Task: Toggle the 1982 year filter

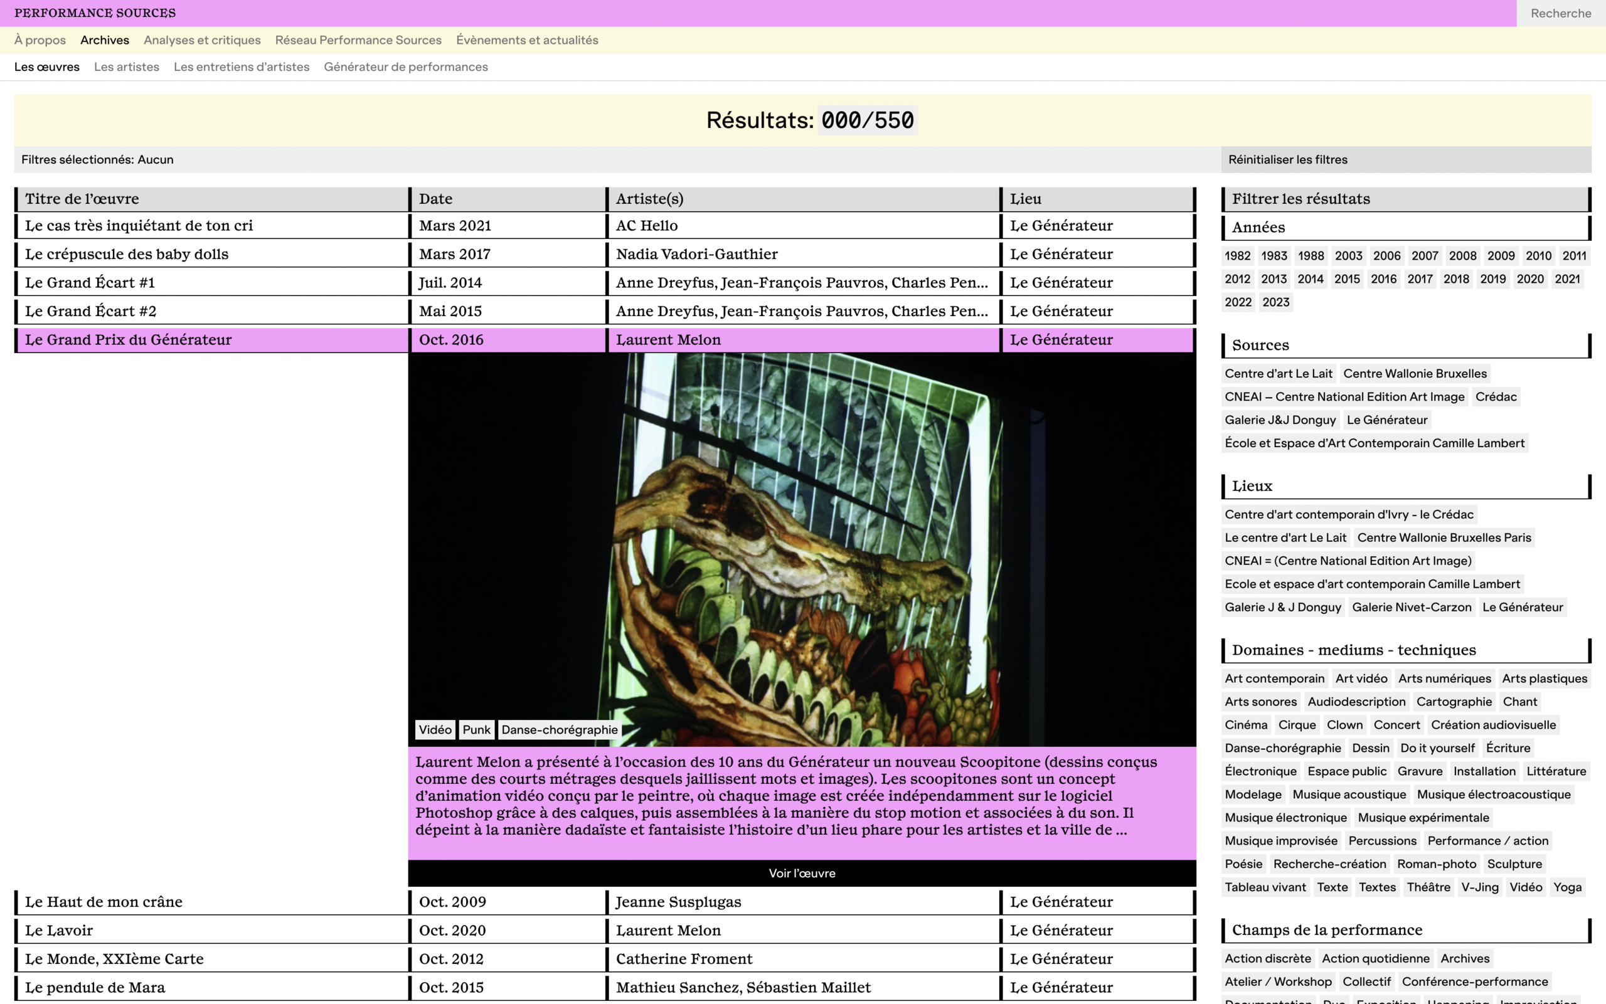Action: [x=1236, y=256]
